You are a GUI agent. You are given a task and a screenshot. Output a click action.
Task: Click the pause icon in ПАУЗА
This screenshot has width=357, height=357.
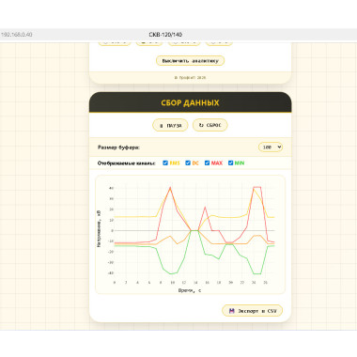click(162, 126)
